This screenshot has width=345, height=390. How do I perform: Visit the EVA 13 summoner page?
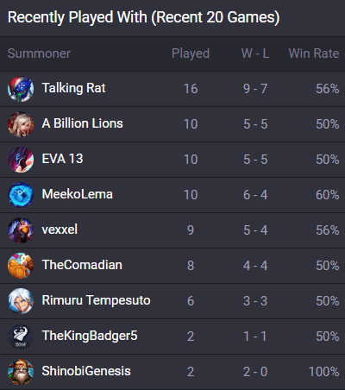(62, 159)
